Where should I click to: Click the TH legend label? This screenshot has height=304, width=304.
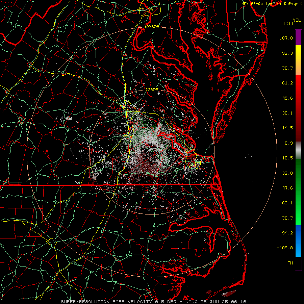290,263
